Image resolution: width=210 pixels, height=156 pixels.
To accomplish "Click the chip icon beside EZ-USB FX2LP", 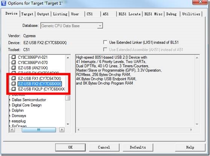I will point(14,89).
